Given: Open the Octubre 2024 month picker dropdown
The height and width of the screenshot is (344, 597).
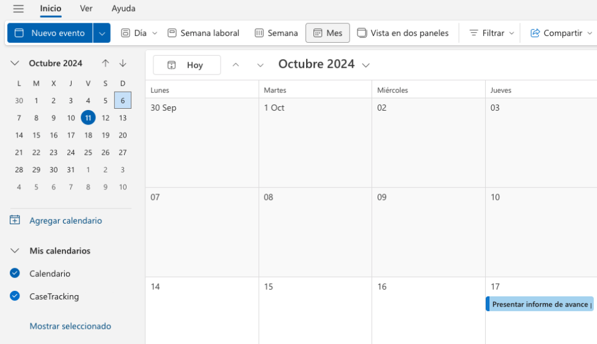Looking at the screenshot, I should [x=366, y=65].
